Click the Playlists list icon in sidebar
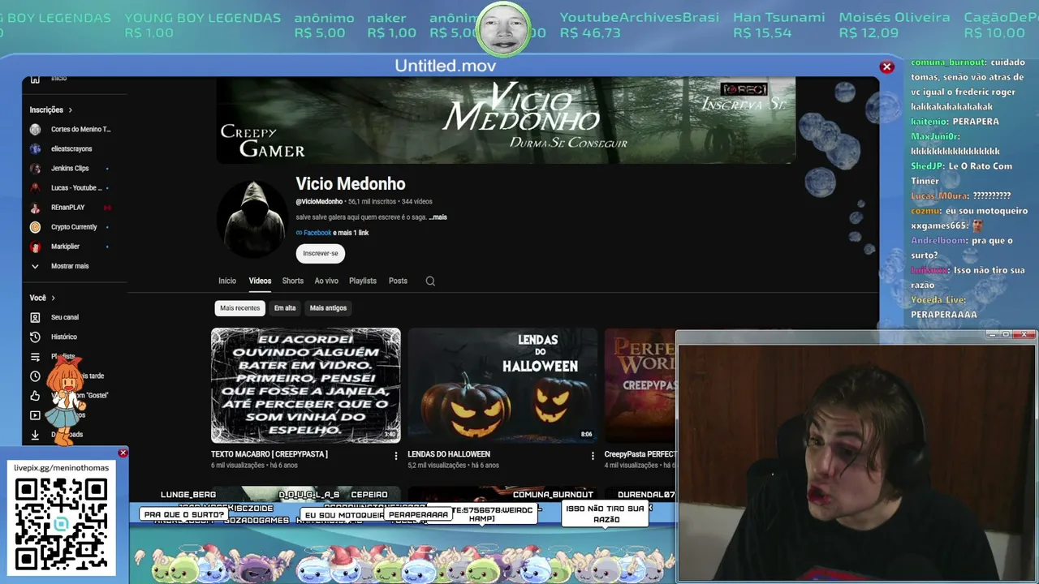 (x=35, y=357)
